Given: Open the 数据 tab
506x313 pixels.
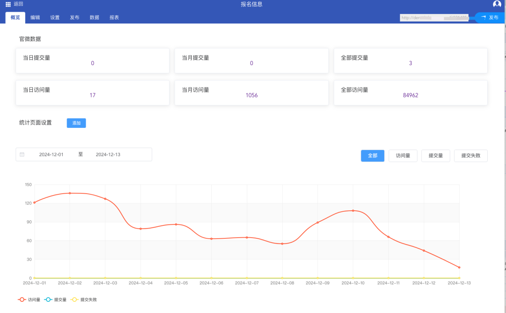Looking at the screenshot, I should point(94,18).
